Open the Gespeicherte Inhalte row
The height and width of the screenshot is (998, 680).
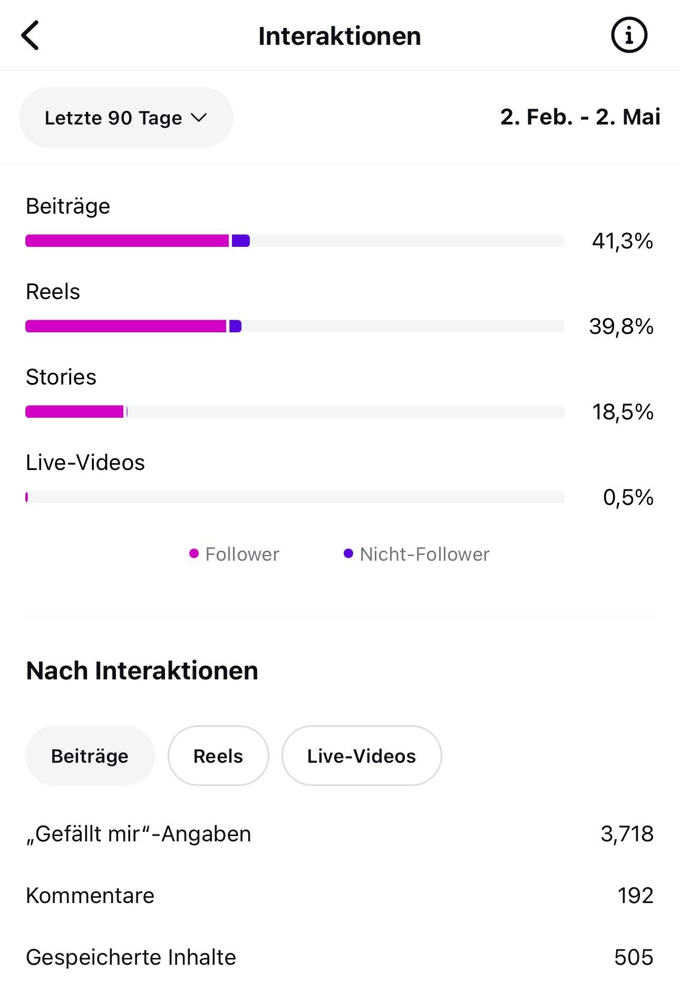click(339, 957)
